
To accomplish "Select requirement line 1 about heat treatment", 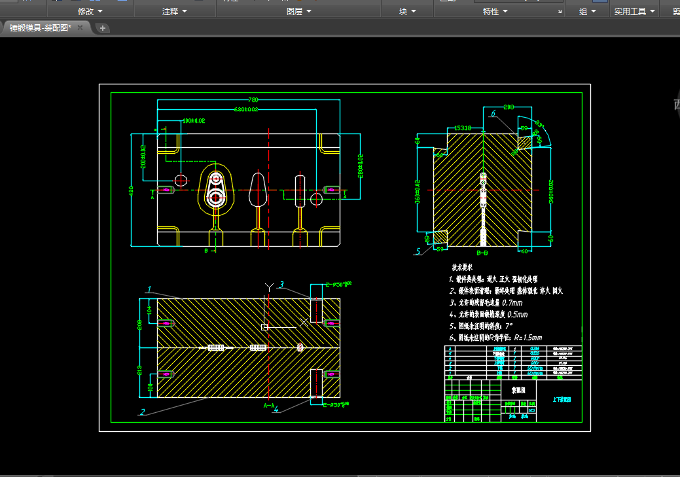I will [x=493, y=279].
